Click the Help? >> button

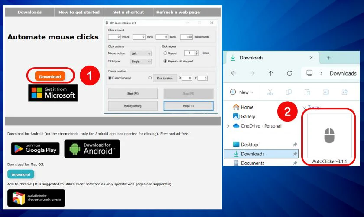(188, 106)
